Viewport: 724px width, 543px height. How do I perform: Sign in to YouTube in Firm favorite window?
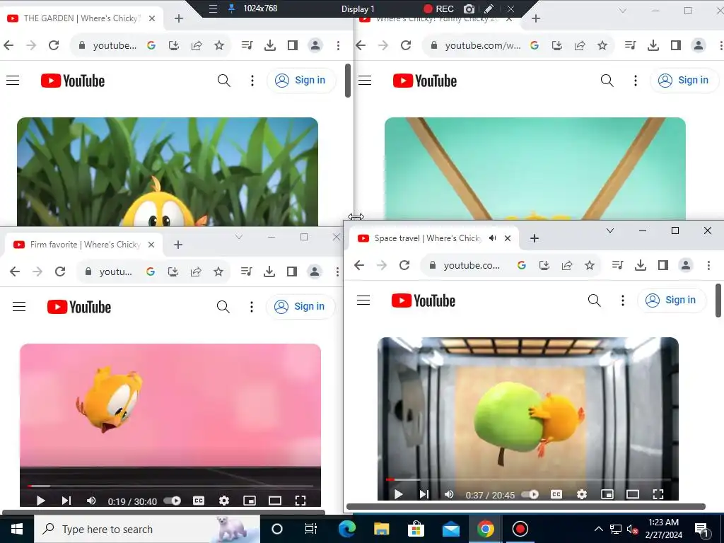tap(300, 307)
